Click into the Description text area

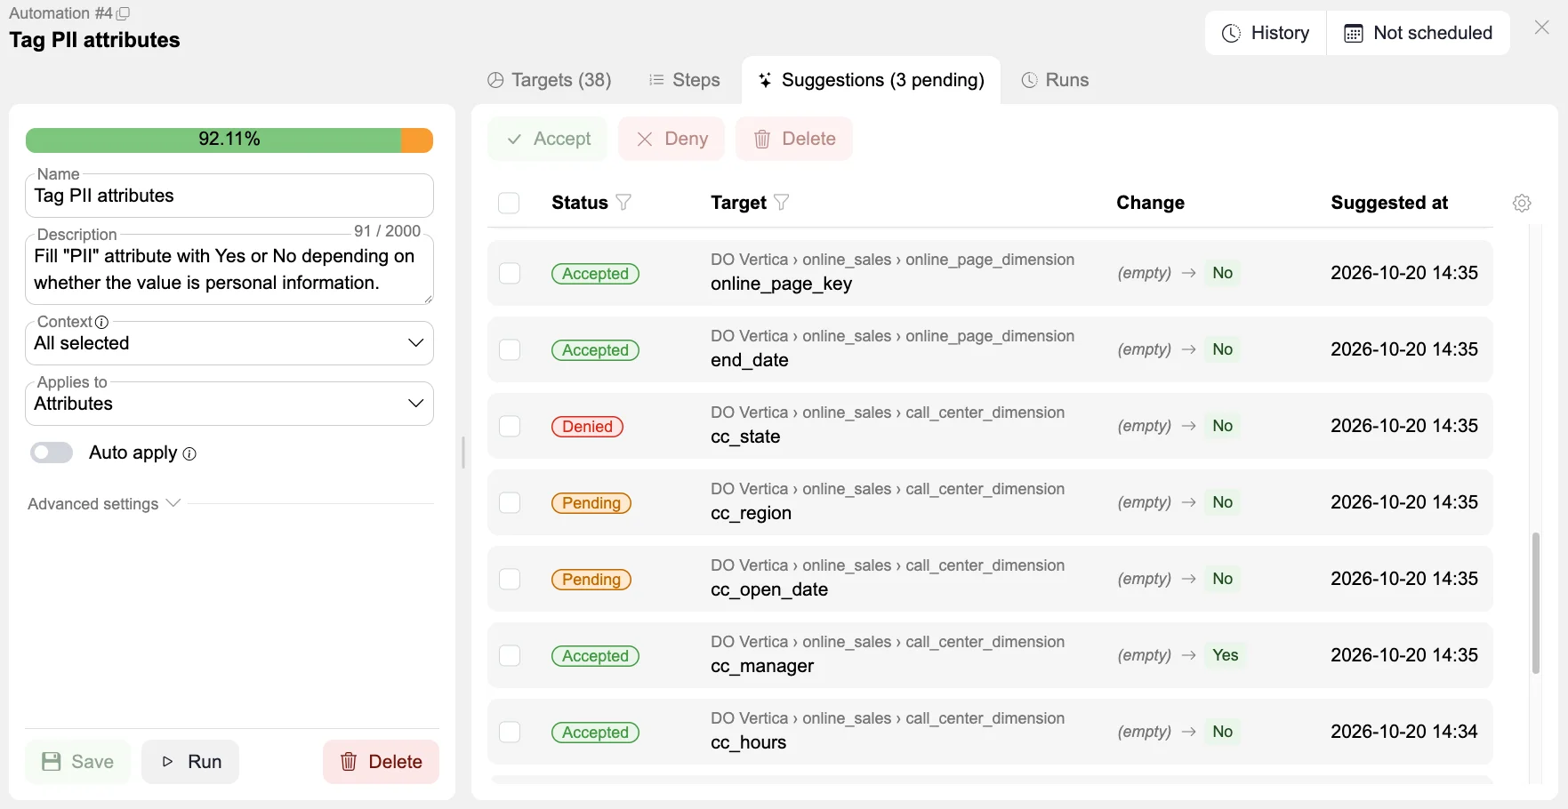(229, 269)
